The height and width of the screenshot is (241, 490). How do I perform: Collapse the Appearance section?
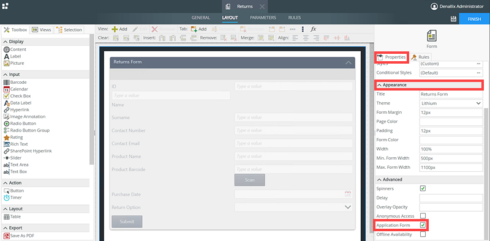pyautogui.click(x=429, y=85)
